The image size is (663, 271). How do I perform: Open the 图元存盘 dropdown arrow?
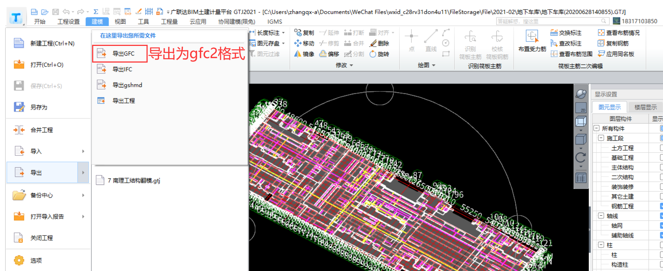click(283, 43)
